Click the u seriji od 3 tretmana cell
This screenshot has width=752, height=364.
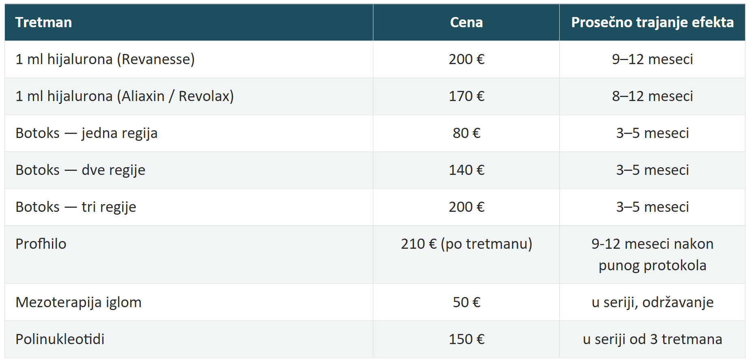click(x=652, y=339)
